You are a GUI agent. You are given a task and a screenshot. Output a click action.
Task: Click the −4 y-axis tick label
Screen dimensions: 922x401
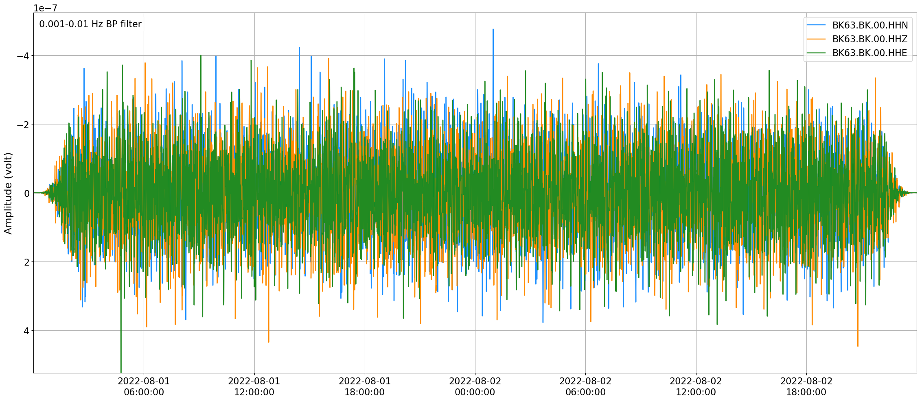23,56
